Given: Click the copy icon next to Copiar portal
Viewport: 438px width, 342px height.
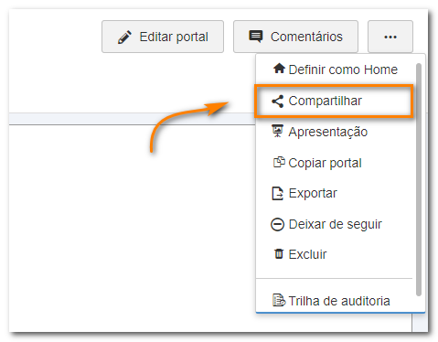Looking at the screenshot, I should (279, 162).
